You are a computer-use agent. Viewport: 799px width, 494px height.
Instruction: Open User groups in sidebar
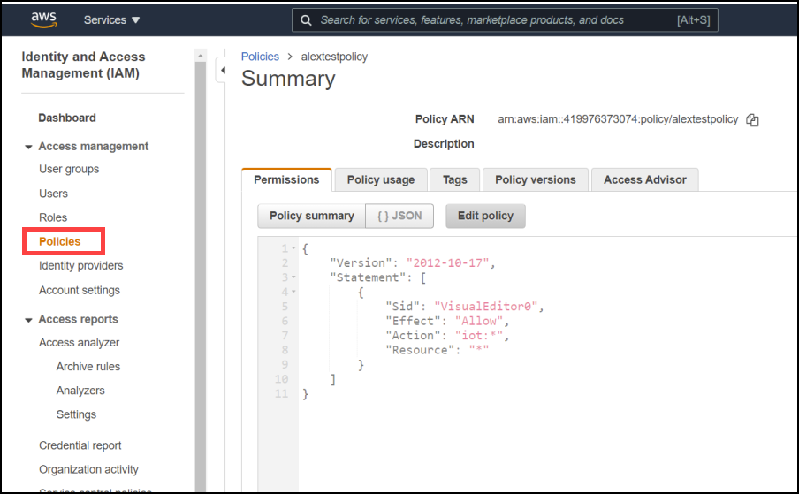(x=69, y=169)
